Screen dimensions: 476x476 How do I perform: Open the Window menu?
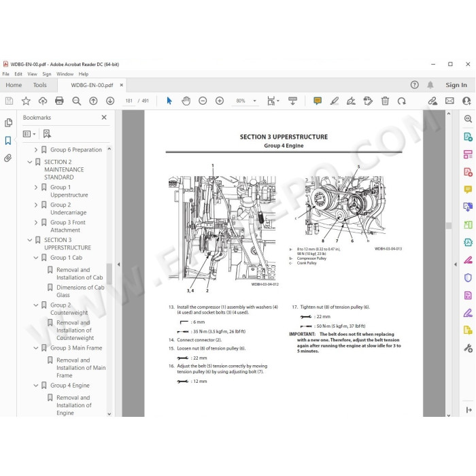pos(65,73)
